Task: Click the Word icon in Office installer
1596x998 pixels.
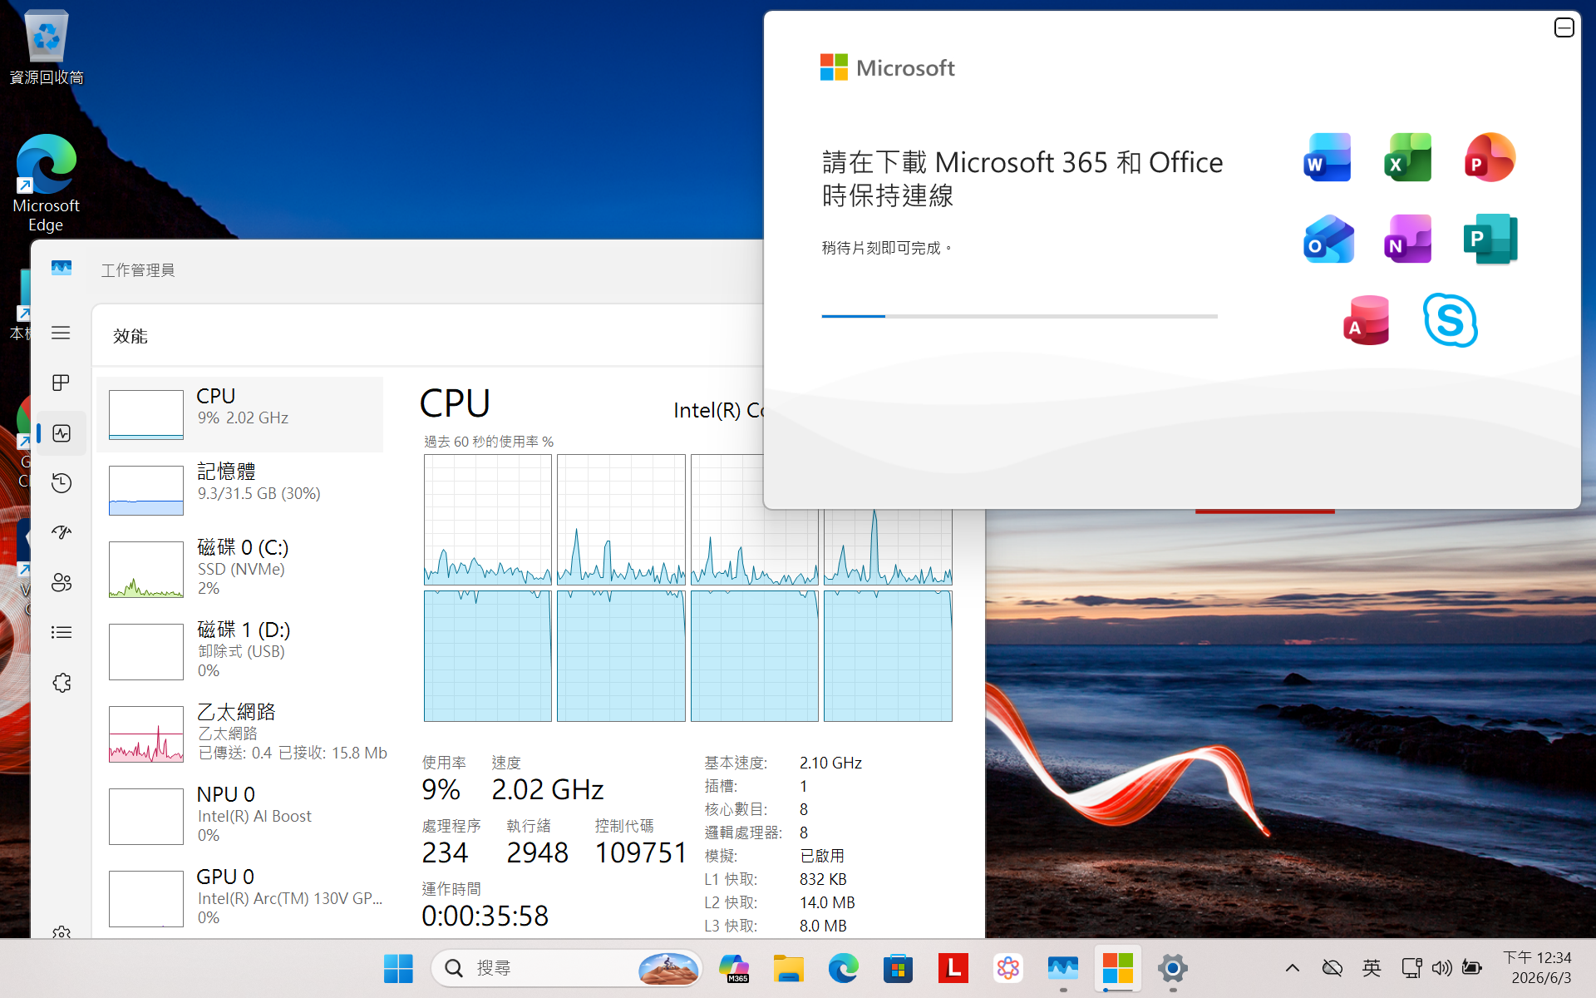Action: pos(1327,158)
